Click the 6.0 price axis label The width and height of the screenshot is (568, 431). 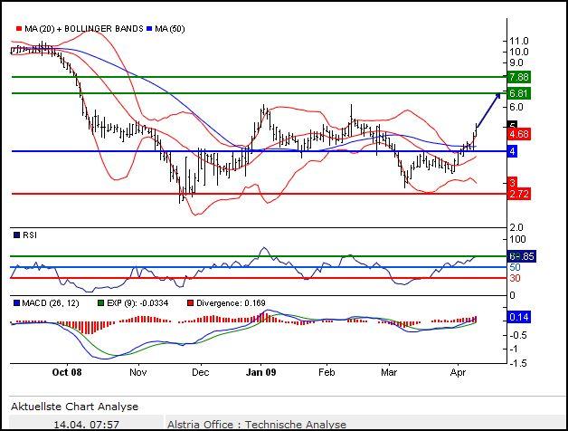pyautogui.click(x=516, y=107)
